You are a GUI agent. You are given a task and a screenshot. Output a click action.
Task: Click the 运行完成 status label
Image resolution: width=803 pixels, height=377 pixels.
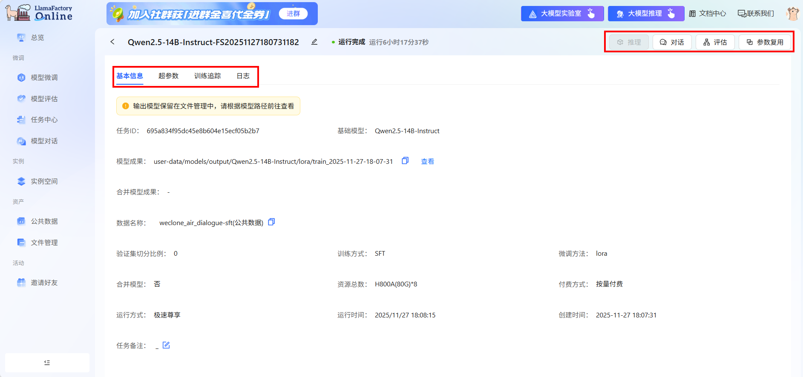(x=351, y=42)
